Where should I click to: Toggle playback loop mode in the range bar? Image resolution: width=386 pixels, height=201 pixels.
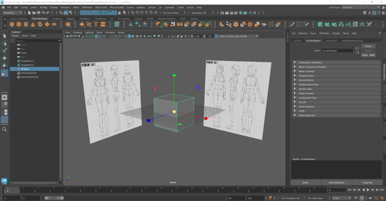(x=356, y=198)
